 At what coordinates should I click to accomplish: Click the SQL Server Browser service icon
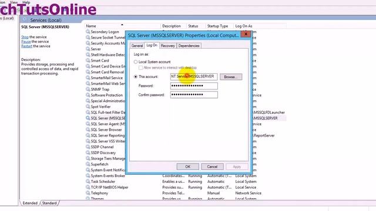[x=88, y=130]
